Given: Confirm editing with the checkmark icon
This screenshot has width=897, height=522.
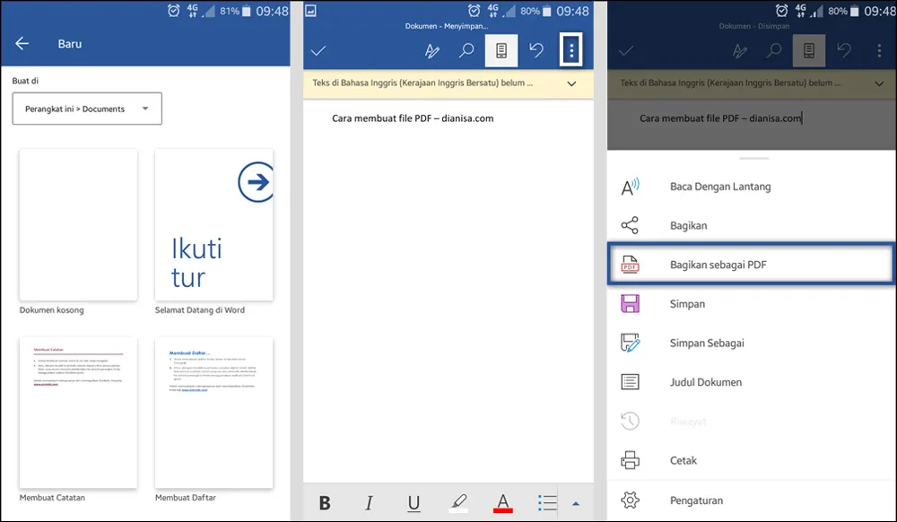Looking at the screenshot, I should tap(318, 50).
